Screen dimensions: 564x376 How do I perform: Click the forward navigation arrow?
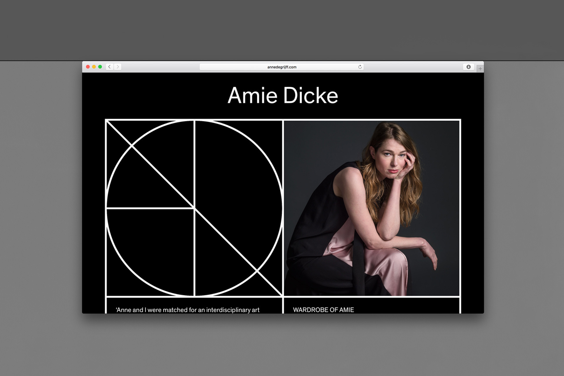(118, 67)
